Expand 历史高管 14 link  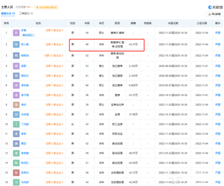(24, 7)
